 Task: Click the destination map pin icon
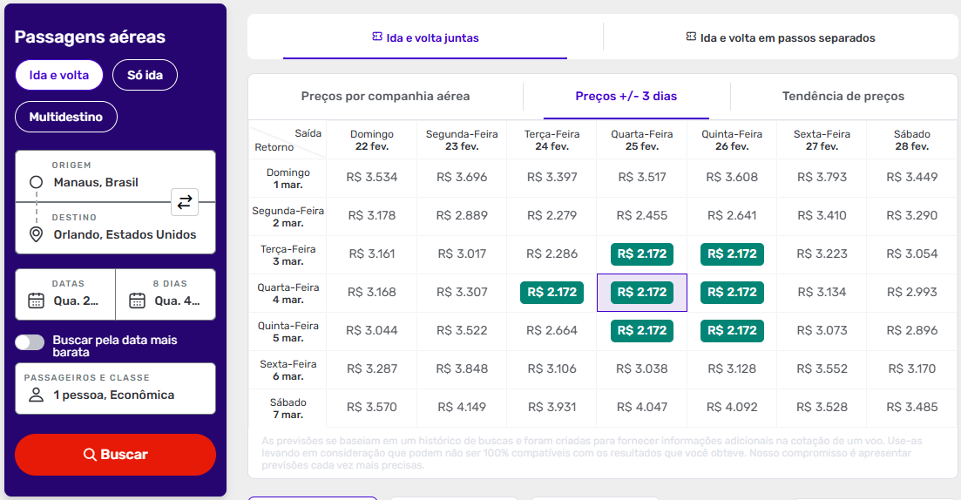[37, 234]
